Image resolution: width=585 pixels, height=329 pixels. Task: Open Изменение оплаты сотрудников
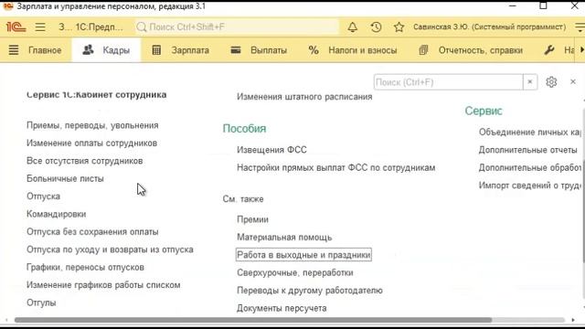click(91, 143)
